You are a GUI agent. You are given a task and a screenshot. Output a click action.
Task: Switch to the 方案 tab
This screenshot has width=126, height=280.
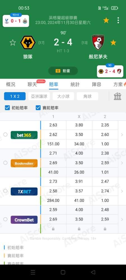[x=118, y=84]
